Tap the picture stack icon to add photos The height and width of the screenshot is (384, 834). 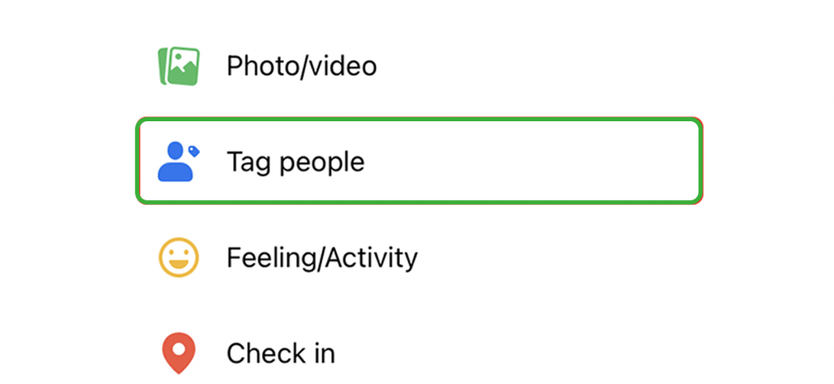[x=178, y=66]
